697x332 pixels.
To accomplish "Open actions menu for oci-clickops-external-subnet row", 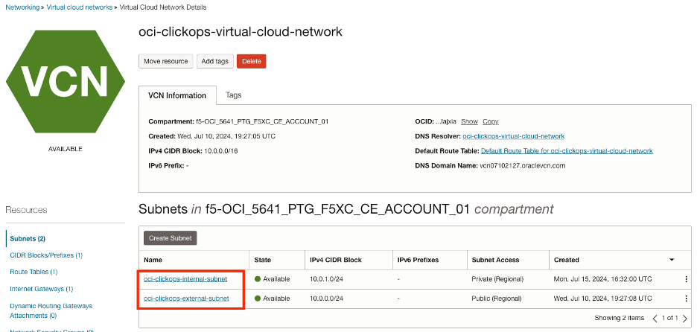I will click(x=686, y=299).
